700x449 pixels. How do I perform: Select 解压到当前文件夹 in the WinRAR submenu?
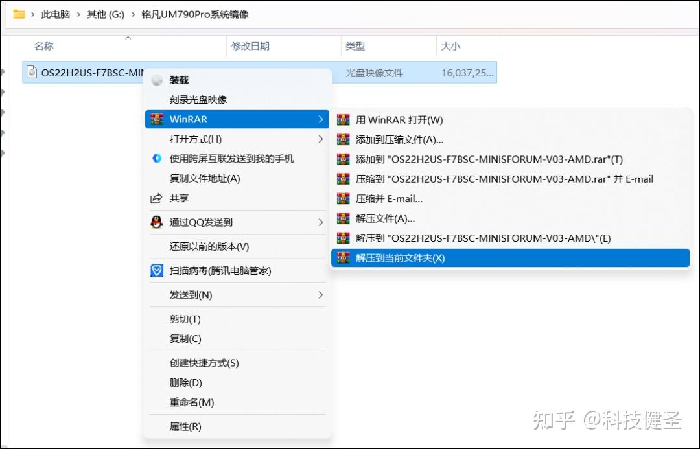click(415, 258)
